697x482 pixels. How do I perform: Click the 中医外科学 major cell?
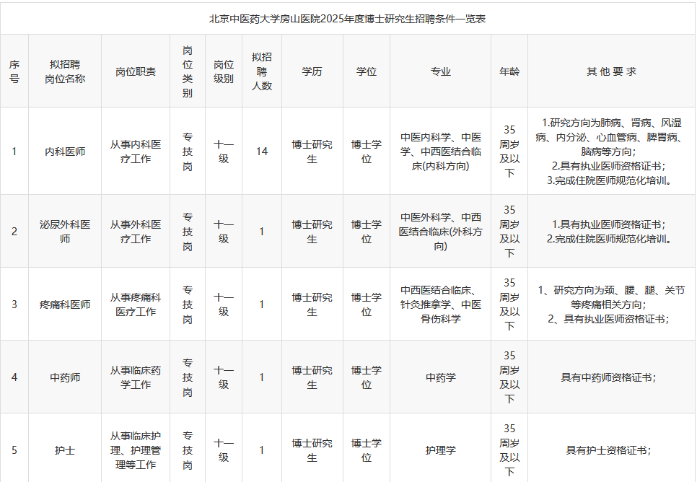[x=441, y=231]
